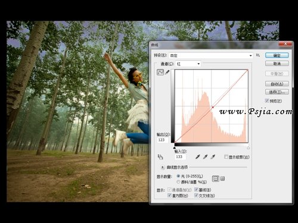Select the red control point on curve
298x223 pixels.
[213, 107]
